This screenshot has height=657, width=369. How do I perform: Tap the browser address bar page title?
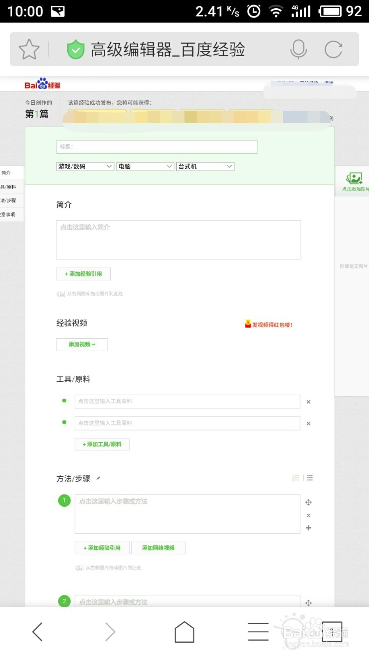(168, 50)
